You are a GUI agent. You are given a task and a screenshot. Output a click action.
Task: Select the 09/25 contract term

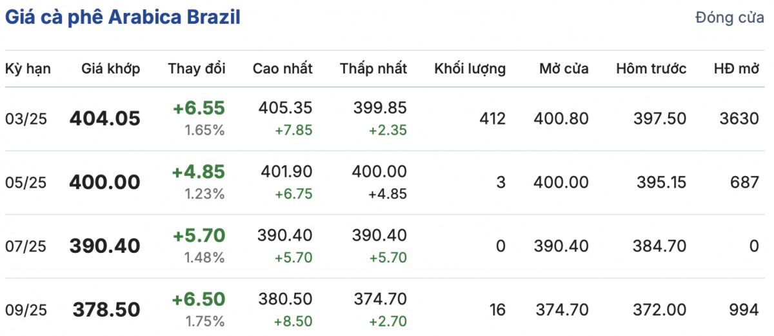click(26, 310)
